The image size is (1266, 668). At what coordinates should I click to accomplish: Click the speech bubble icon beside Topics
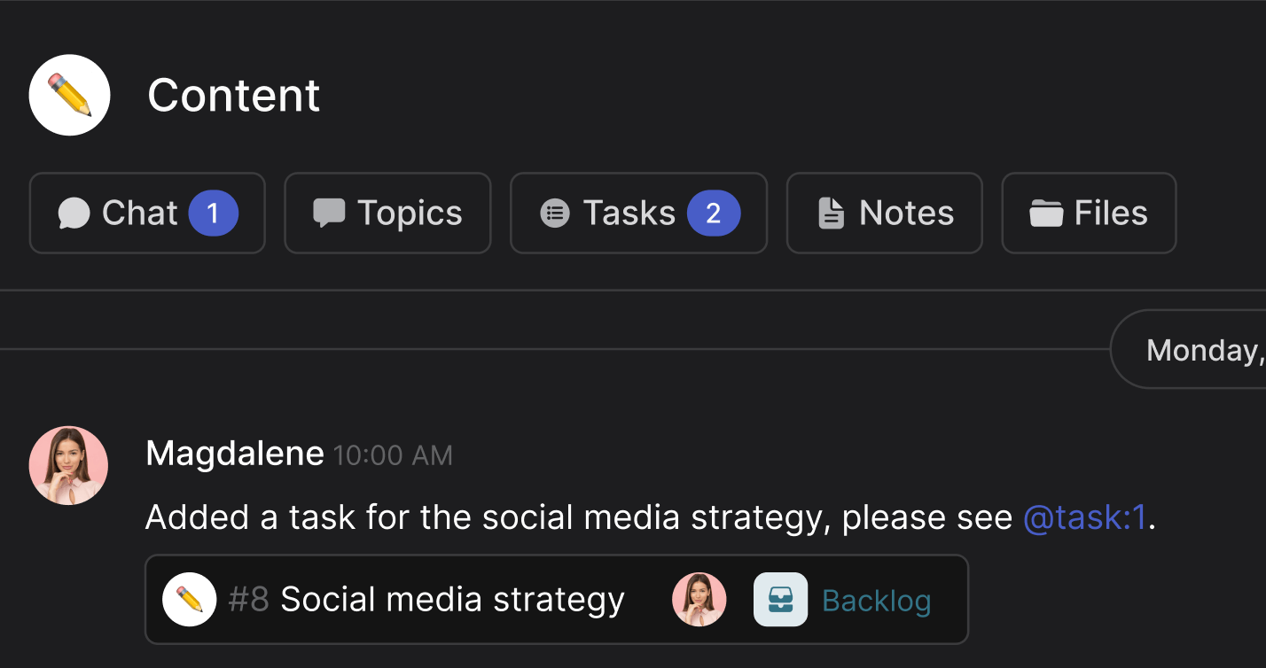[x=329, y=213]
